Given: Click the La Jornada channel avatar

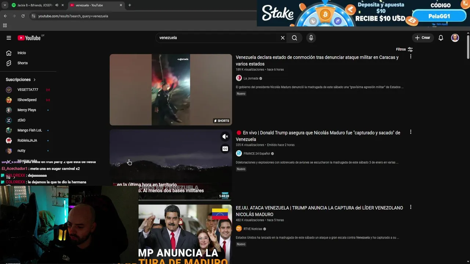Looking at the screenshot, I should [x=239, y=78].
